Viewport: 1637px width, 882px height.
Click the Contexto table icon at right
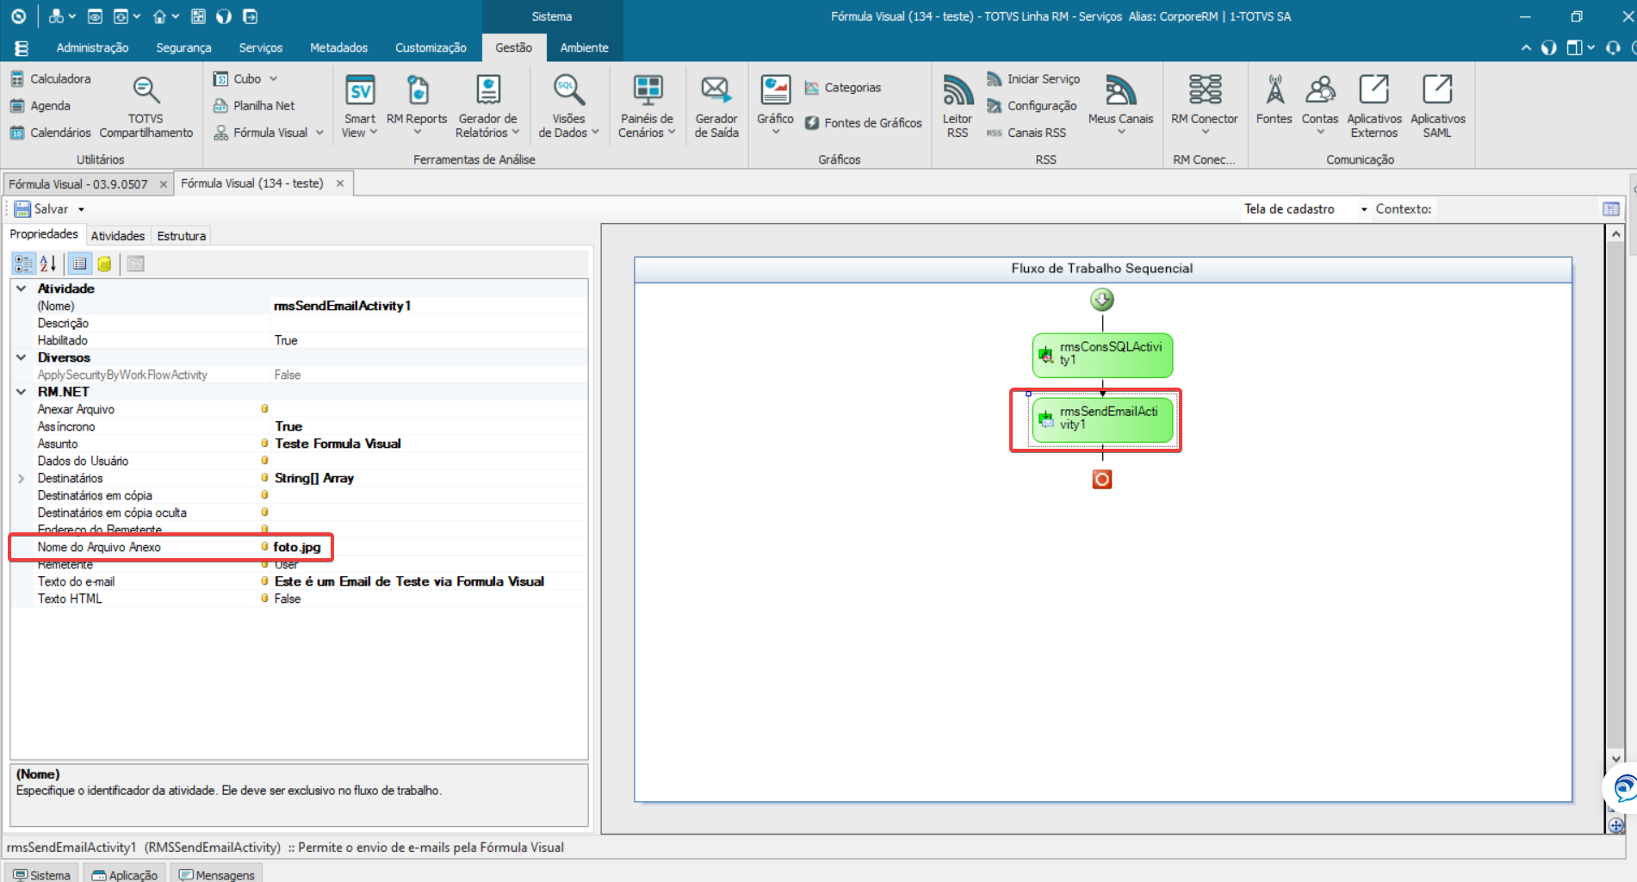coord(1611,209)
